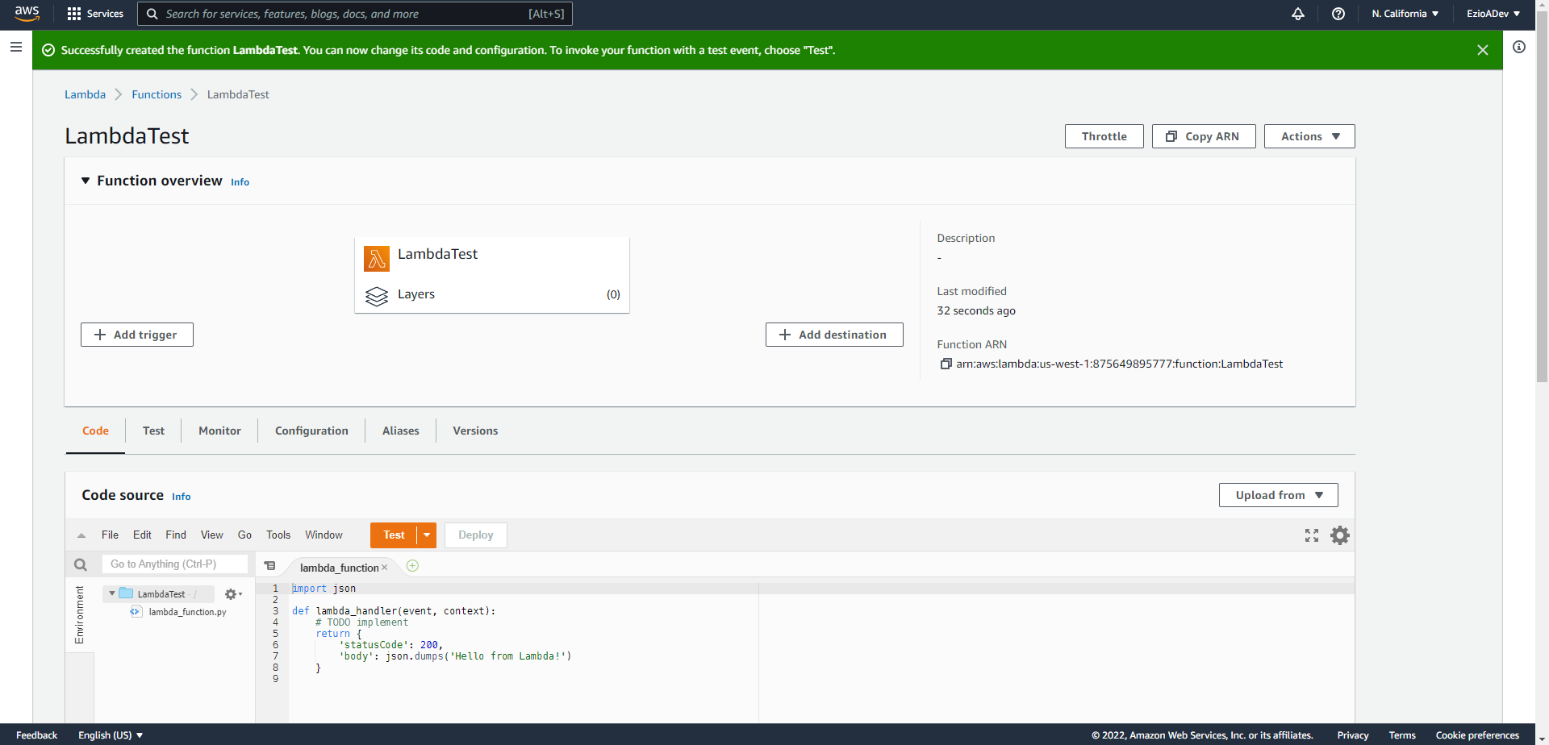Image resolution: width=1549 pixels, height=745 pixels.
Task: Select lambda_function.py in file tree
Action: [x=187, y=612]
